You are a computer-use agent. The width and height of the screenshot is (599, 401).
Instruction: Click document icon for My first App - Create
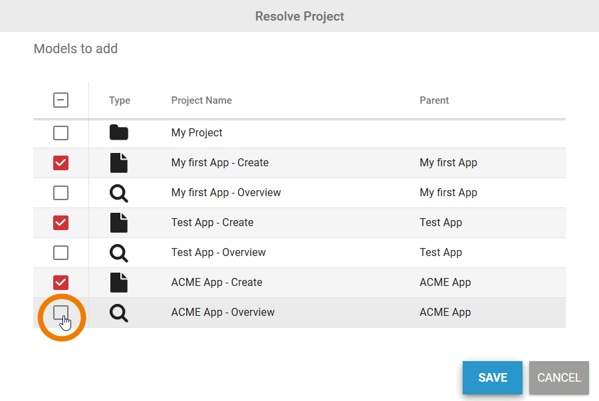(x=119, y=163)
